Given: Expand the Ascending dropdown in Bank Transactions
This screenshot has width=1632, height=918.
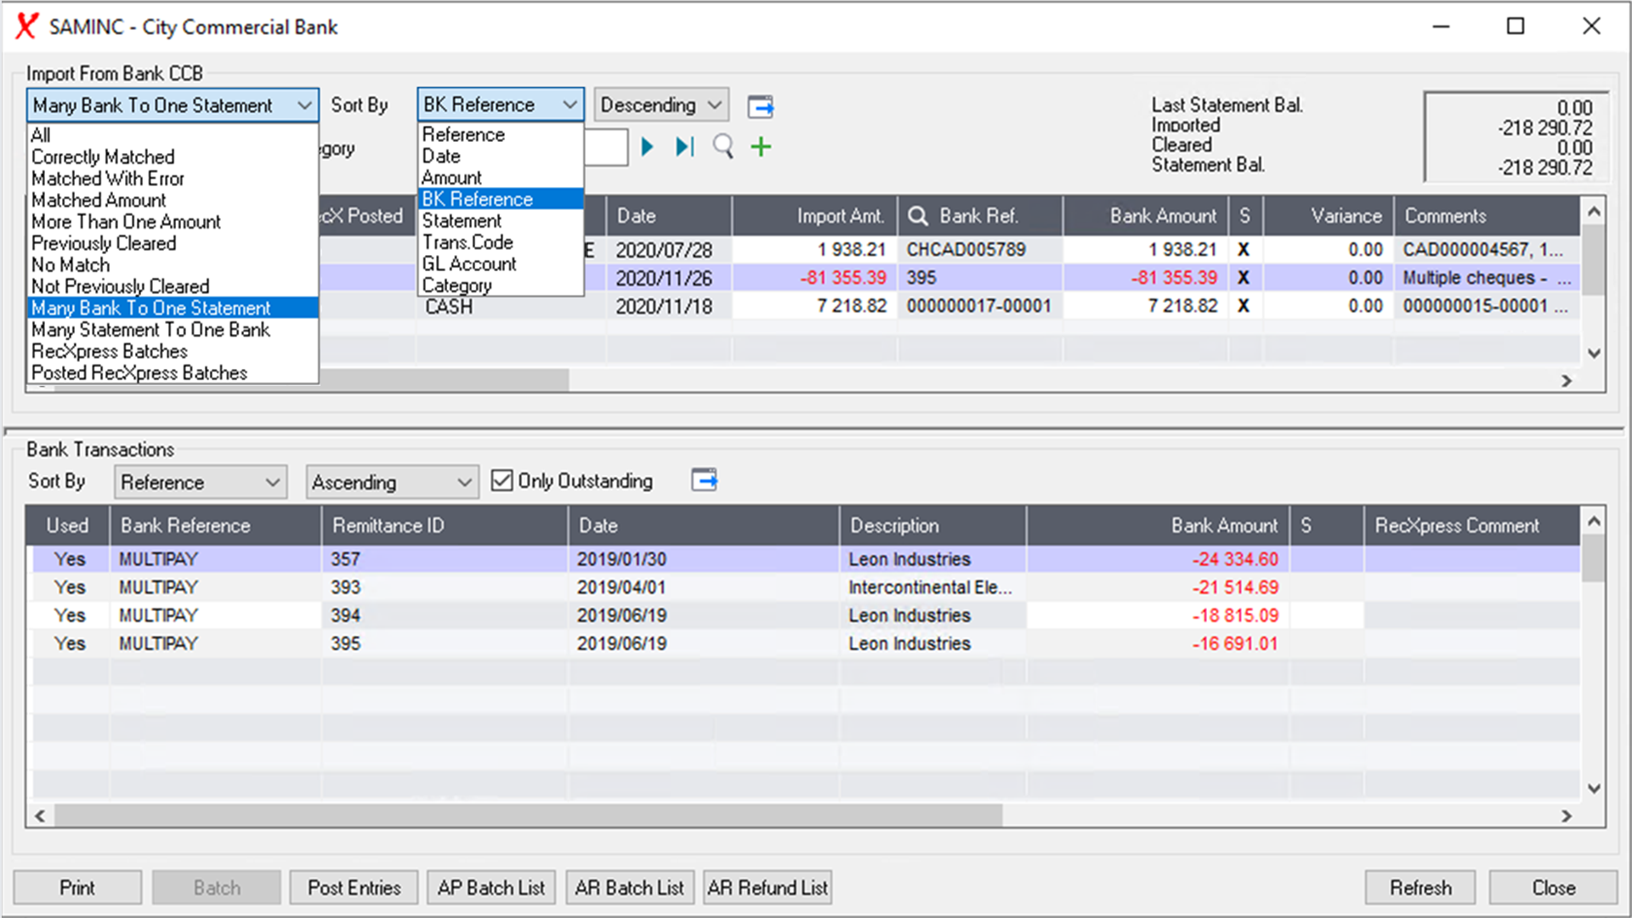Looking at the screenshot, I should (392, 482).
